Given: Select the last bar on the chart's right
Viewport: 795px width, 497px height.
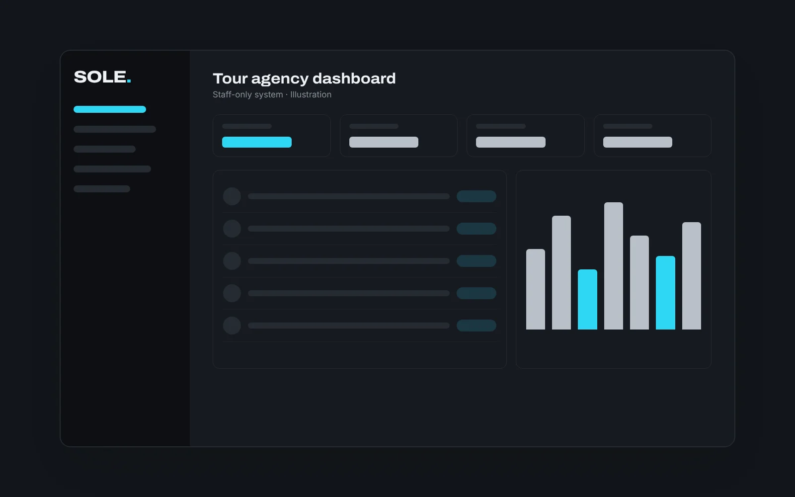Looking at the screenshot, I should 692,276.
